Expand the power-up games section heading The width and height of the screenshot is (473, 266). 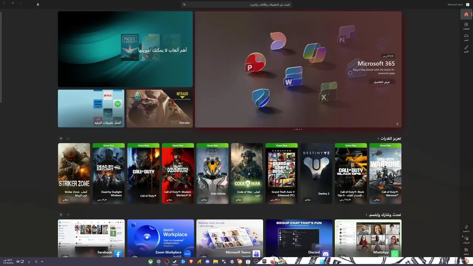point(389,138)
